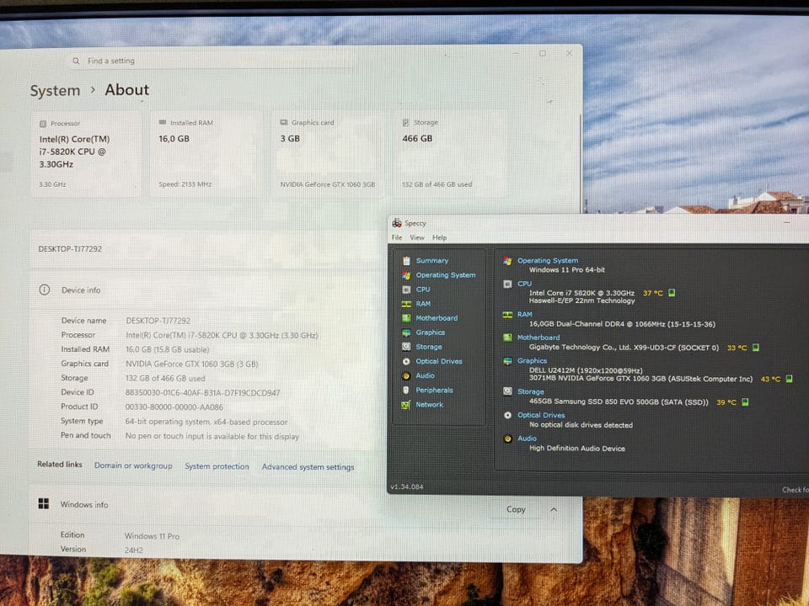The image size is (809, 606).
Task: Click the Samsung SSD 850 EVO 500GB line
Action: tap(618, 402)
